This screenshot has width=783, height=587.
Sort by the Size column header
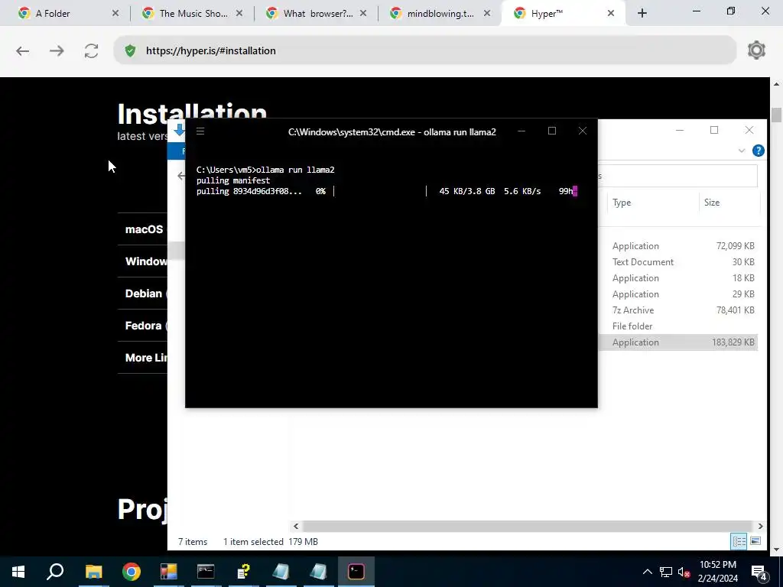(x=729, y=203)
